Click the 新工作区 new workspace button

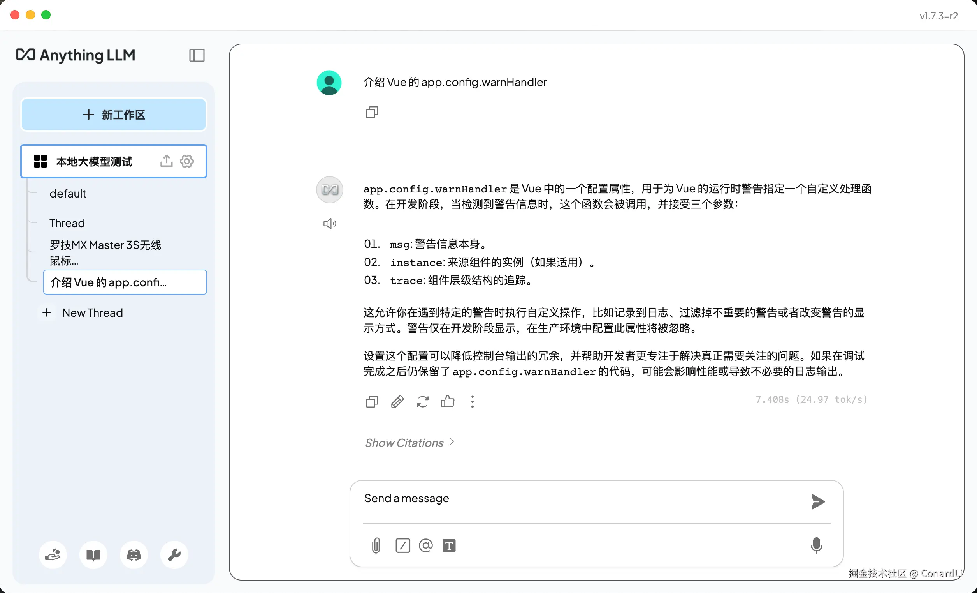[x=114, y=115]
